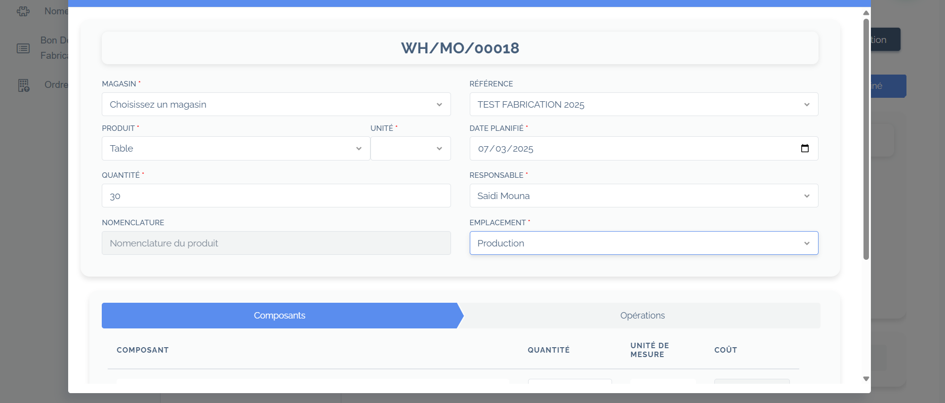Open the Unité dropdown
This screenshot has width=945, height=403.
(x=411, y=148)
